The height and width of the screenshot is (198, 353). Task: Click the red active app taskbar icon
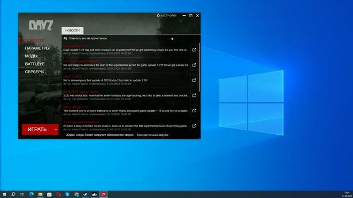104,194
